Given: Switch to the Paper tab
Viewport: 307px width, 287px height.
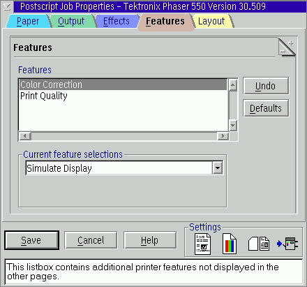Looking at the screenshot, I should coord(28,22).
